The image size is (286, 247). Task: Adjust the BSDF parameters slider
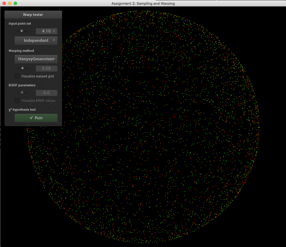[x=22, y=93]
